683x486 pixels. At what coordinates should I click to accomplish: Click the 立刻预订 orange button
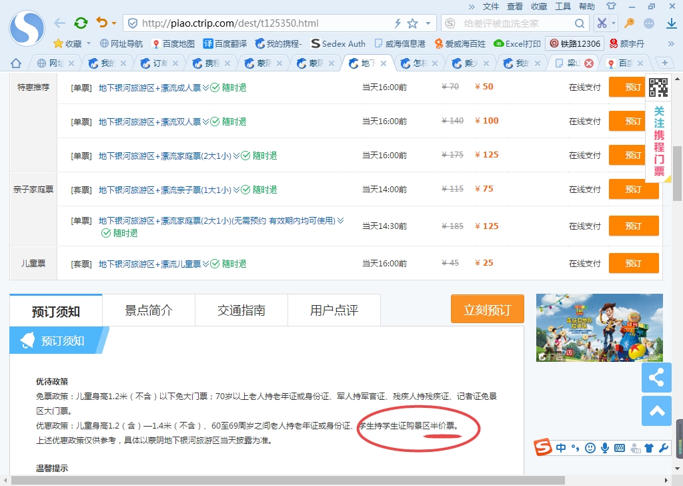(487, 310)
